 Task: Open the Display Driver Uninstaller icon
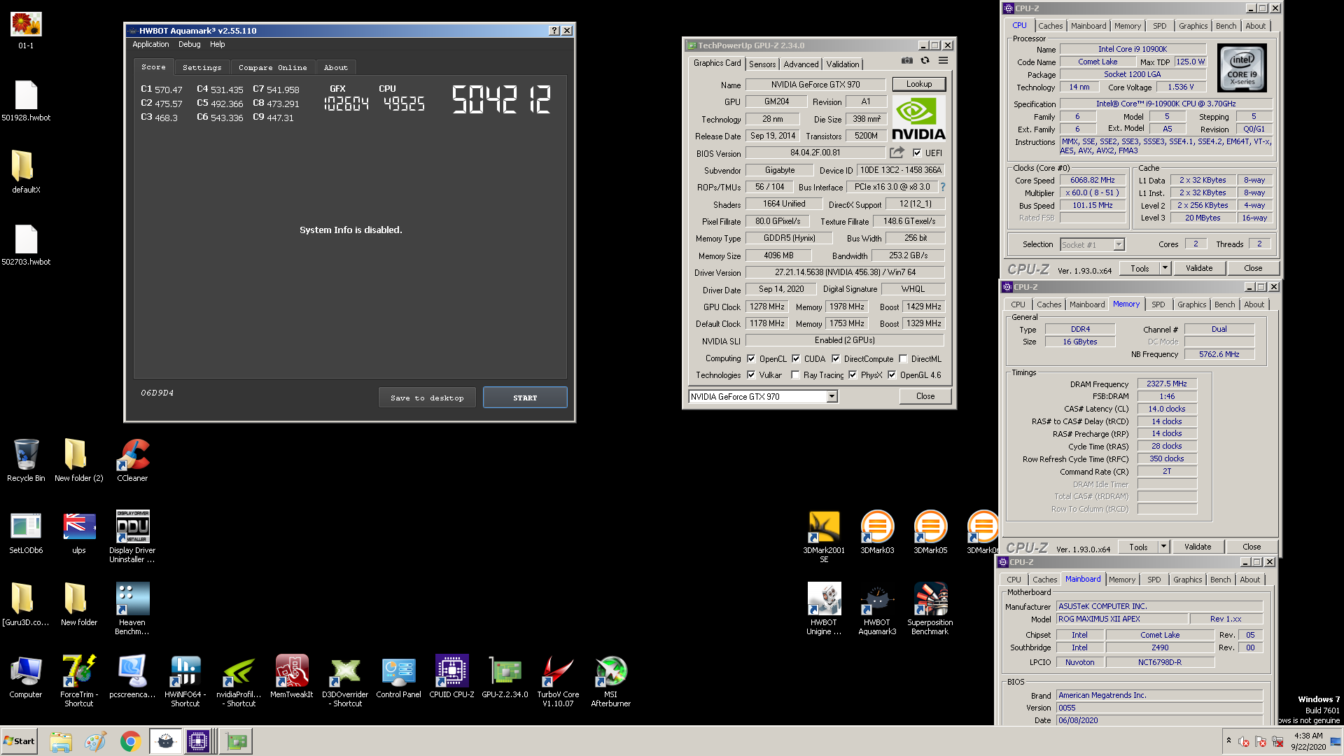pos(132,536)
